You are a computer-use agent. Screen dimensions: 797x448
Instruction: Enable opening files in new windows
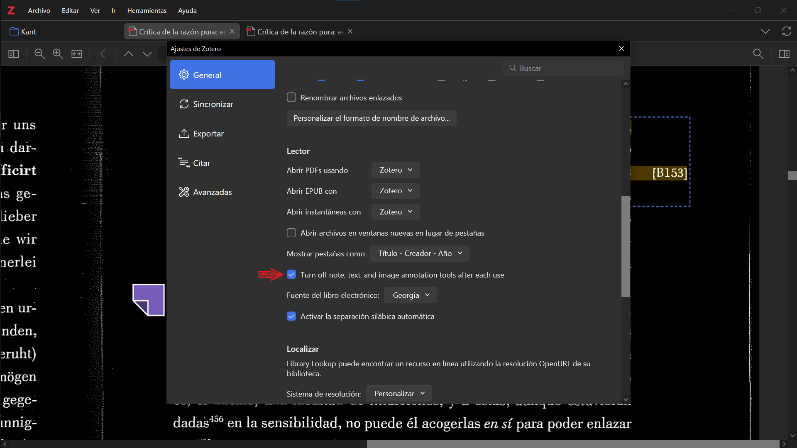(291, 233)
